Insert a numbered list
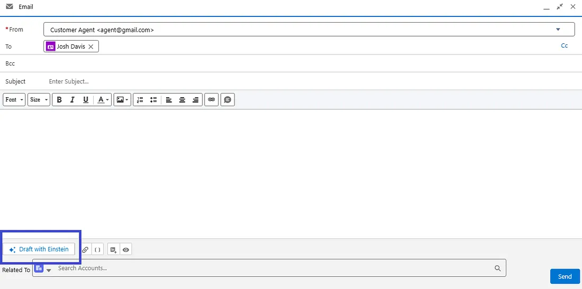 (140, 100)
